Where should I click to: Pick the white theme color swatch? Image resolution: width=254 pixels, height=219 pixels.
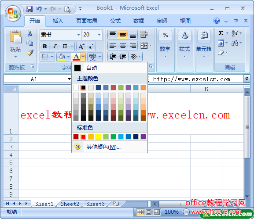pos(76,87)
